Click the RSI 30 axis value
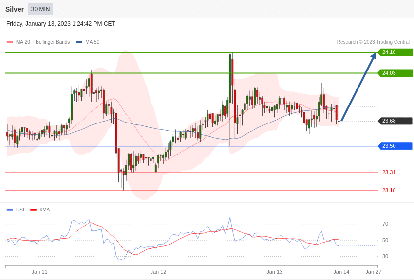 pos(385,256)
